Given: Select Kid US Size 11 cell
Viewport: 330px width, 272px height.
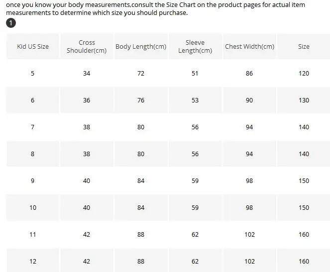Looking at the screenshot, I should click(33, 234).
